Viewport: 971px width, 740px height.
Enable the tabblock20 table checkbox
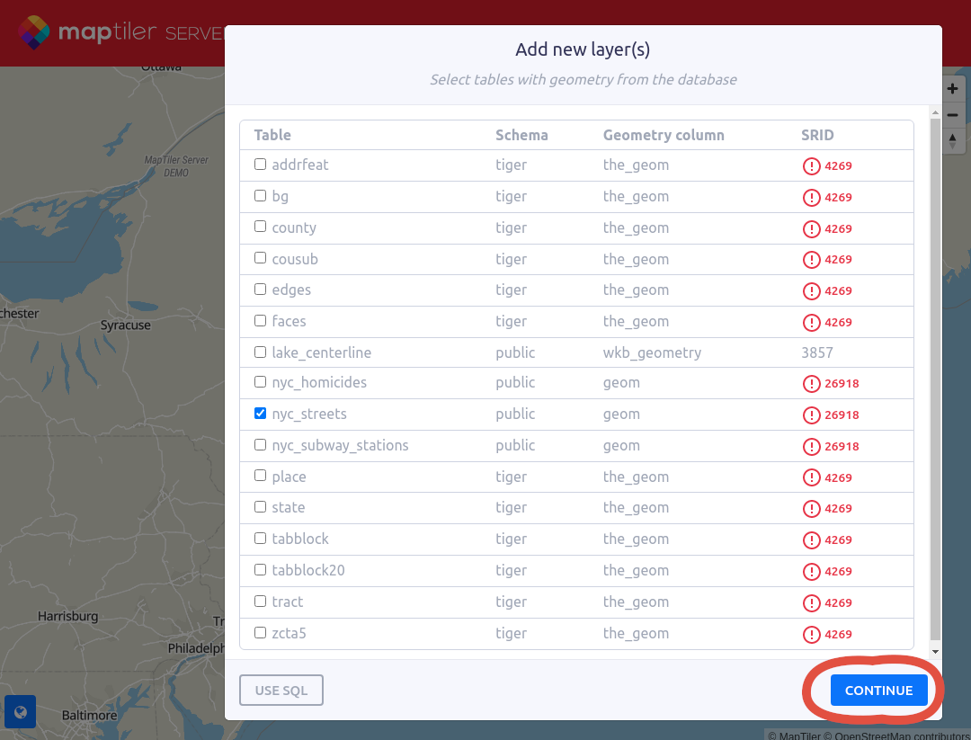point(261,570)
